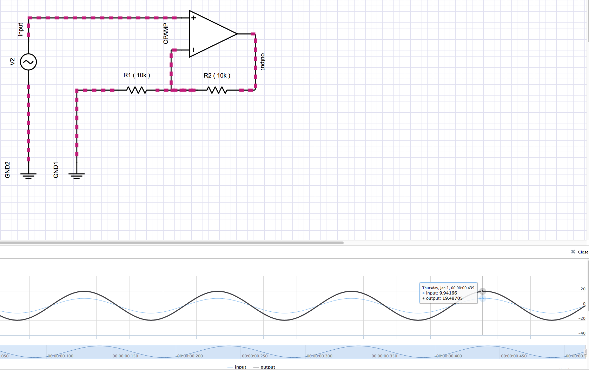Select the GND1 ground symbol
Viewport: 589px width, 370px height.
77,176
